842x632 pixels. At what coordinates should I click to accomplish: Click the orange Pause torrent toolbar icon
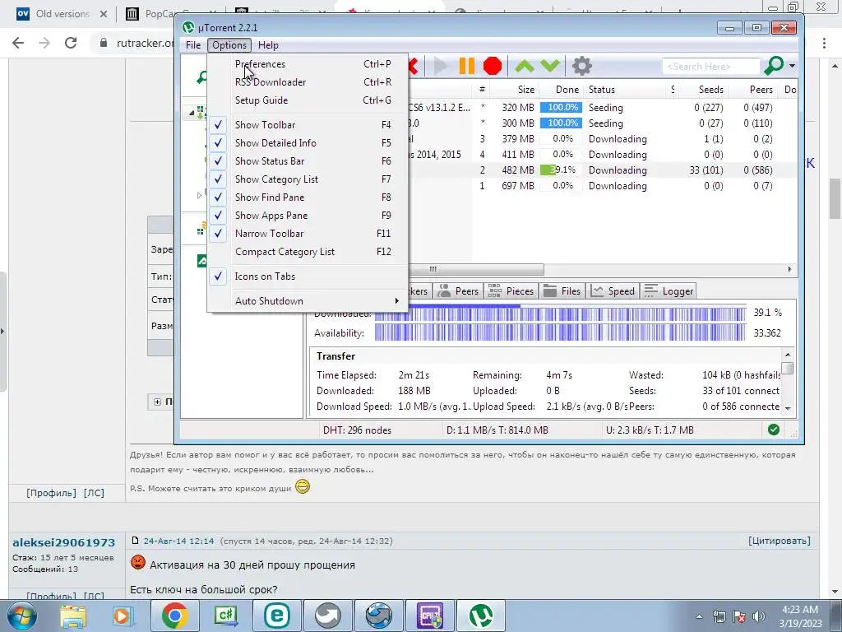coord(467,66)
